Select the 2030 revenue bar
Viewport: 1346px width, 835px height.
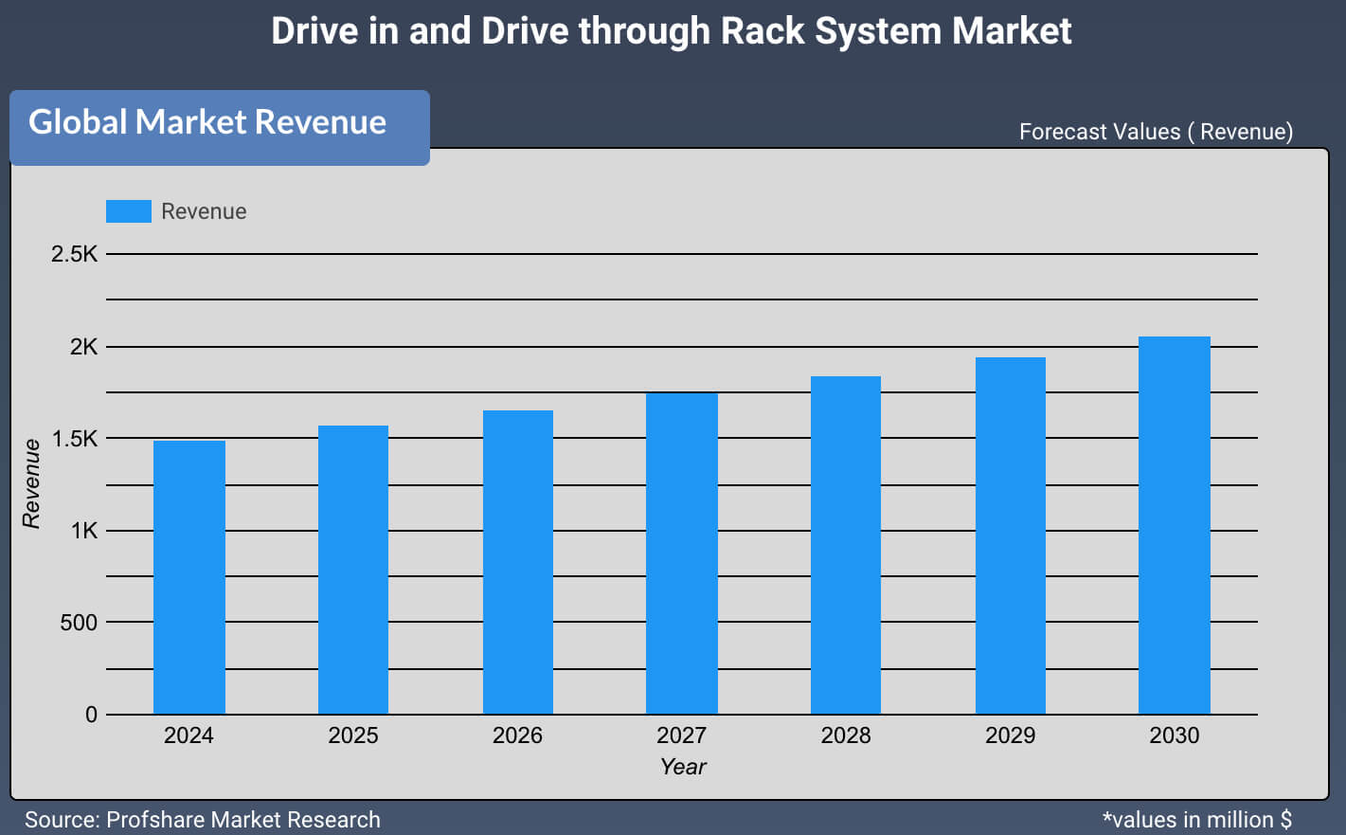1175,525
